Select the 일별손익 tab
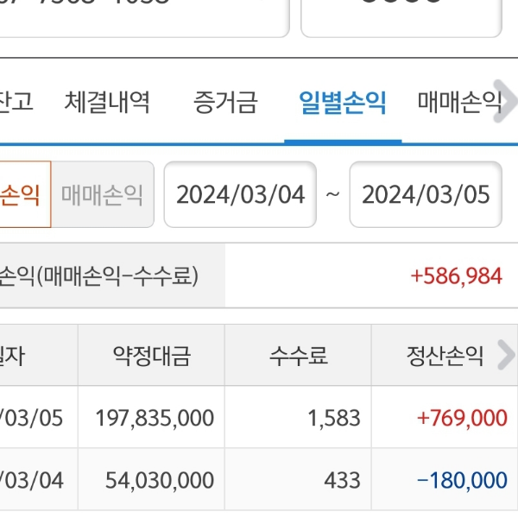Image resolution: width=518 pixels, height=518 pixels. [x=343, y=104]
